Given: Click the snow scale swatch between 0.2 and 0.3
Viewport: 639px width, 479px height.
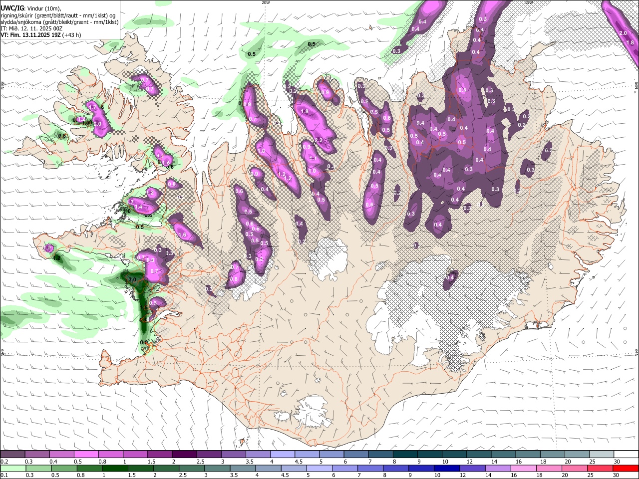Looking at the screenshot, I should pyautogui.click(x=12, y=454).
